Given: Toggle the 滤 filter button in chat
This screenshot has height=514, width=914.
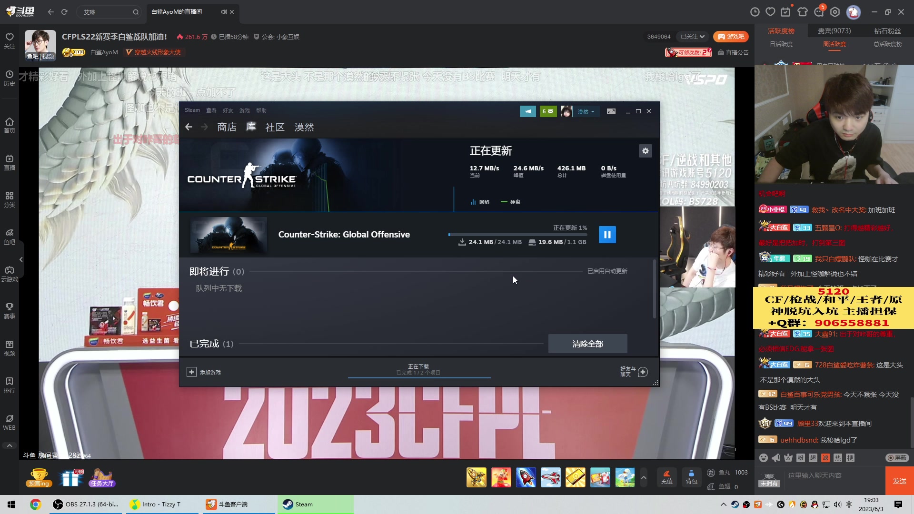Looking at the screenshot, I should pyautogui.click(x=825, y=458).
